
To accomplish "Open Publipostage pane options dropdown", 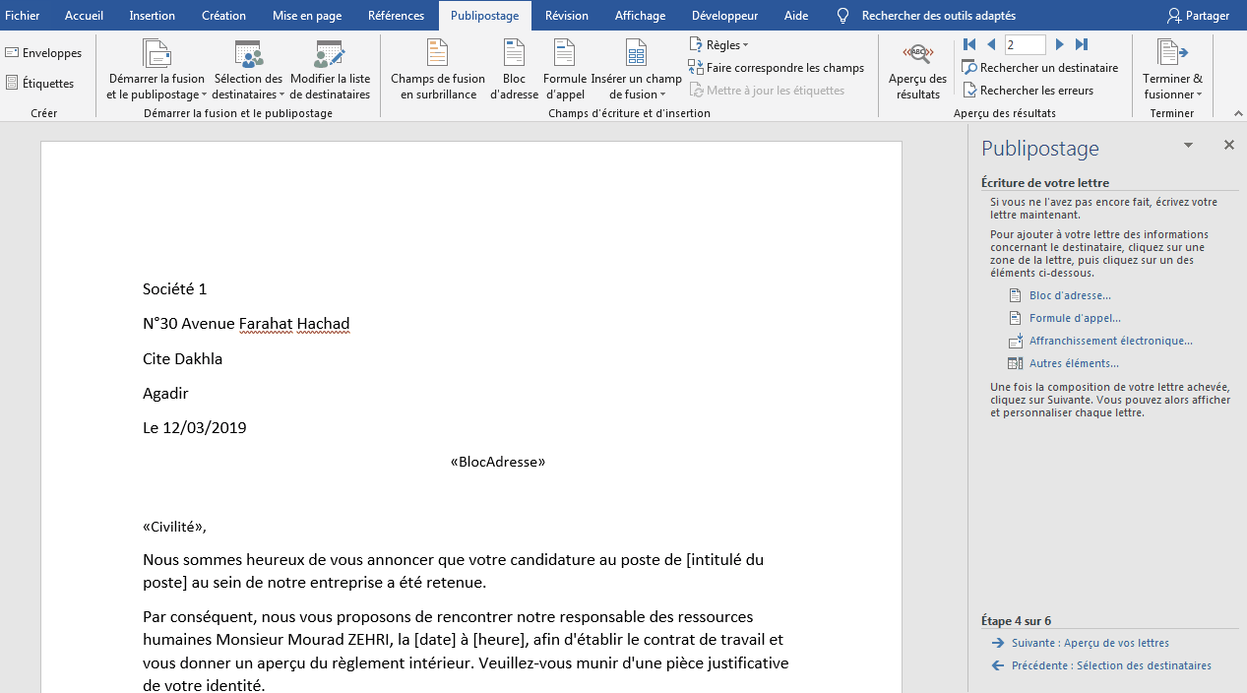I will 1188,145.
